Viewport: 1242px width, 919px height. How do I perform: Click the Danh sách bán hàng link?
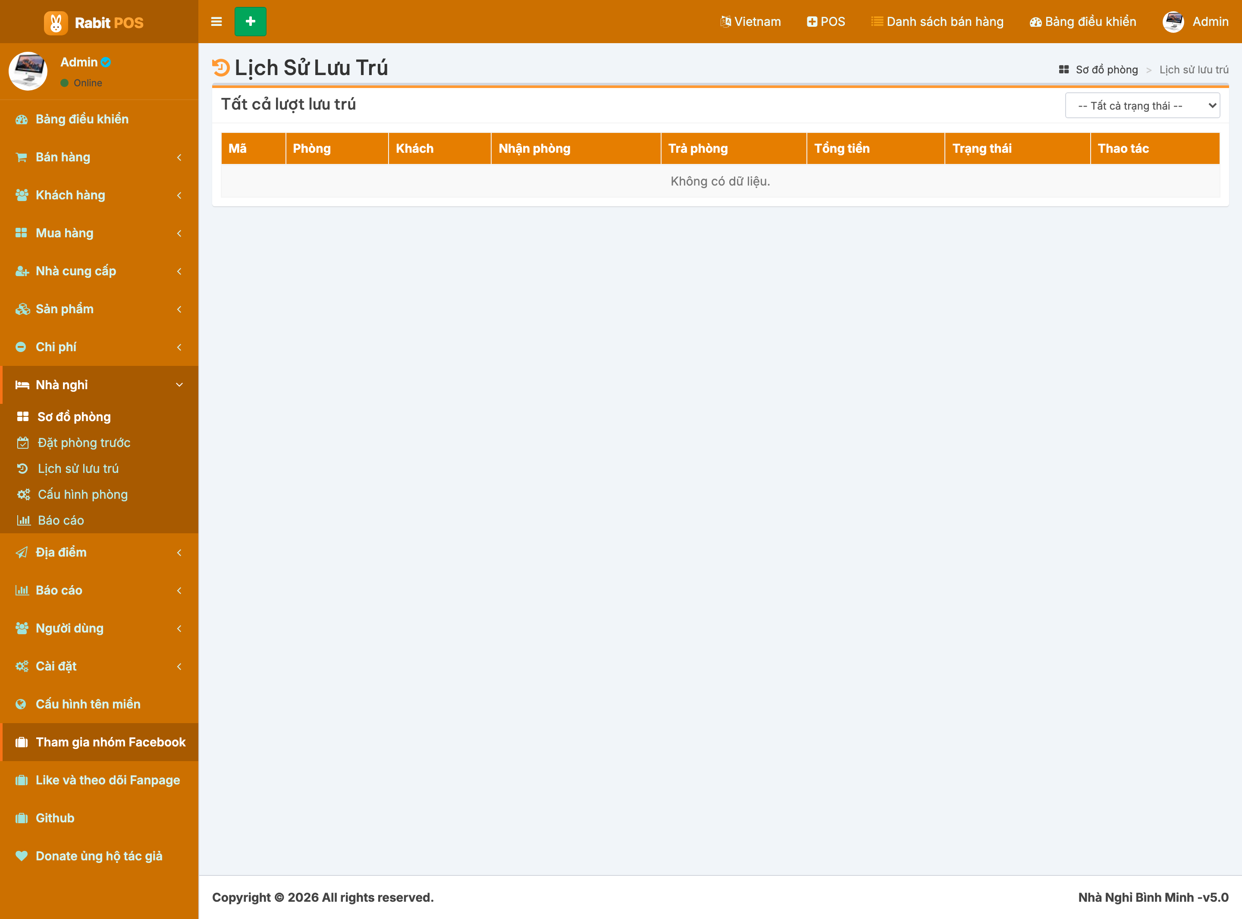[x=944, y=22]
